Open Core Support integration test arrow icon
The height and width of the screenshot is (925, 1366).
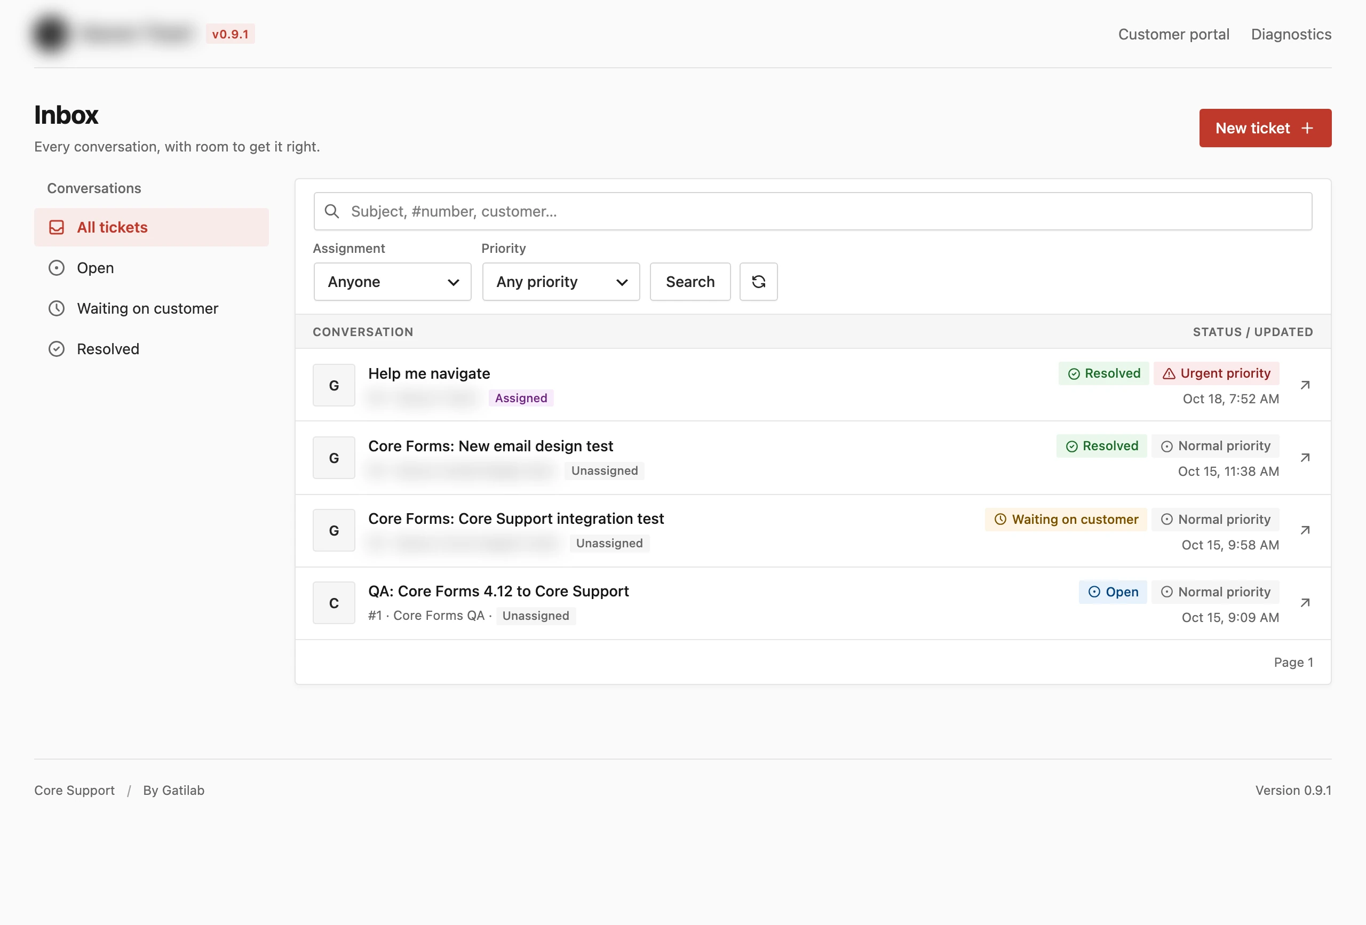[x=1305, y=530]
